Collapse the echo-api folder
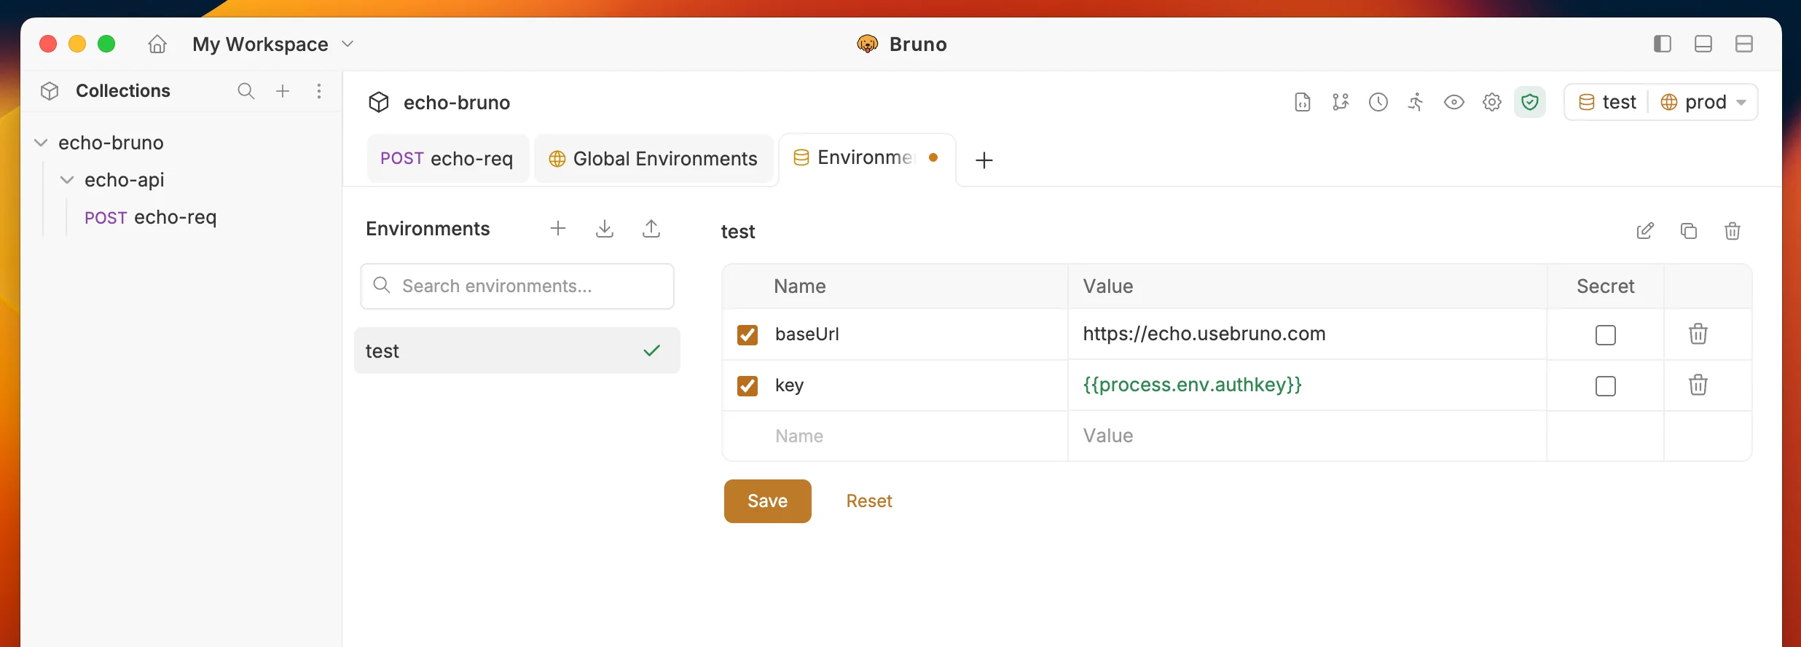Viewport: 1801px width, 647px height. point(67,180)
